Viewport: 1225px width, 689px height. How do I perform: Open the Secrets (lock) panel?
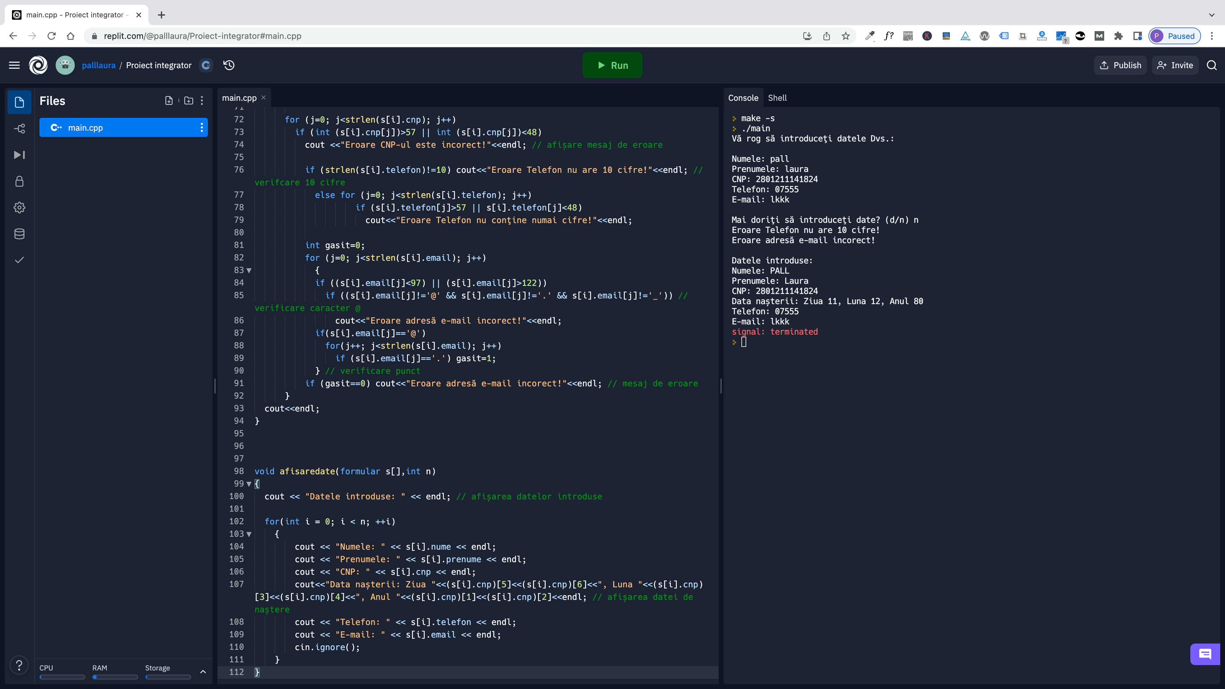pos(19,181)
